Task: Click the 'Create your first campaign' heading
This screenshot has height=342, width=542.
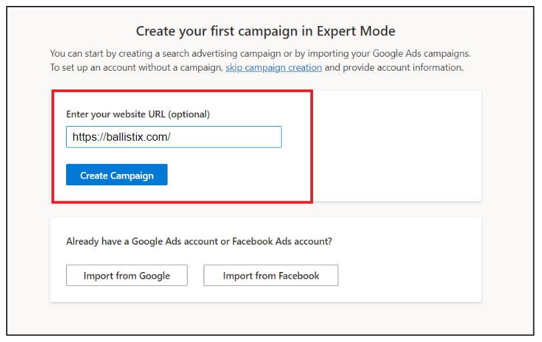Action: pos(266,31)
